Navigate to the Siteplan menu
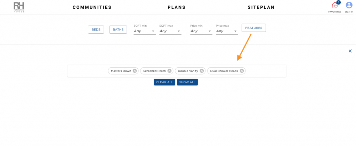Image resolution: width=356 pixels, height=146 pixels. pyautogui.click(x=261, y=7)
